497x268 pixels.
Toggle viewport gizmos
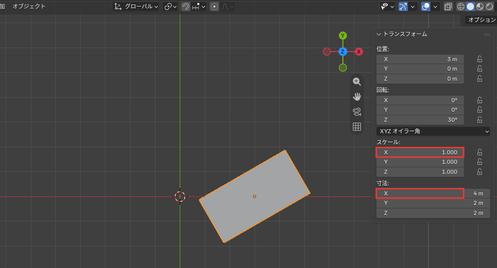pos(403,7)
